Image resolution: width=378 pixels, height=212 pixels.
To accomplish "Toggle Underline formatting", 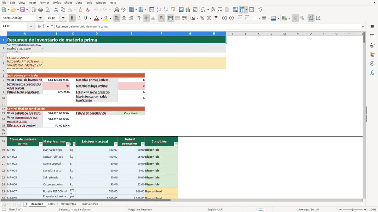I will 86,18.
